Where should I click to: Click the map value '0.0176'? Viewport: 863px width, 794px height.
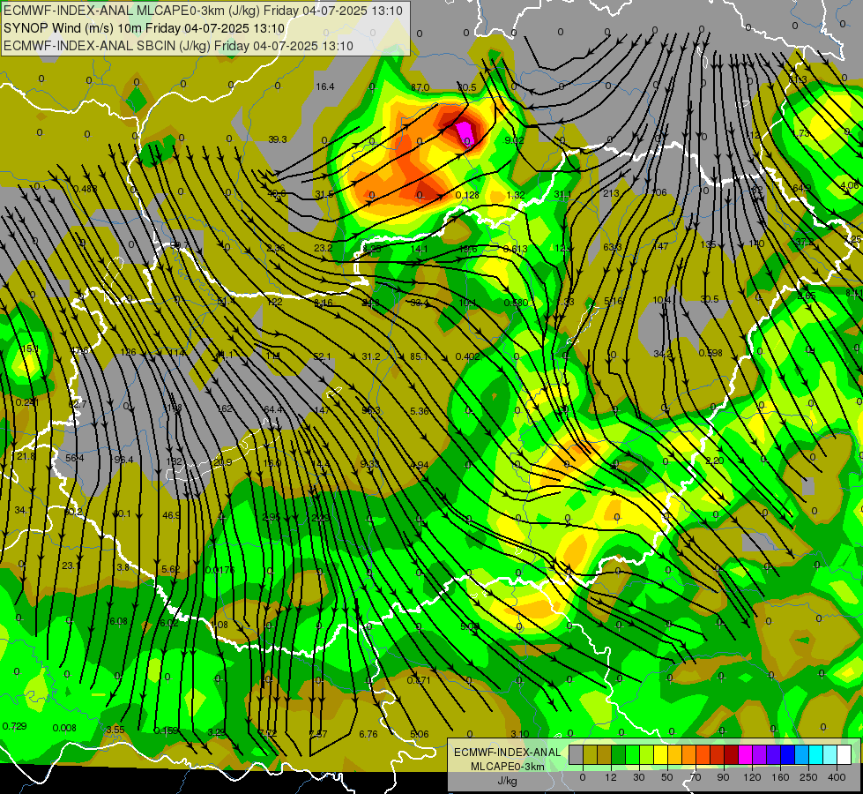[219, 570]
